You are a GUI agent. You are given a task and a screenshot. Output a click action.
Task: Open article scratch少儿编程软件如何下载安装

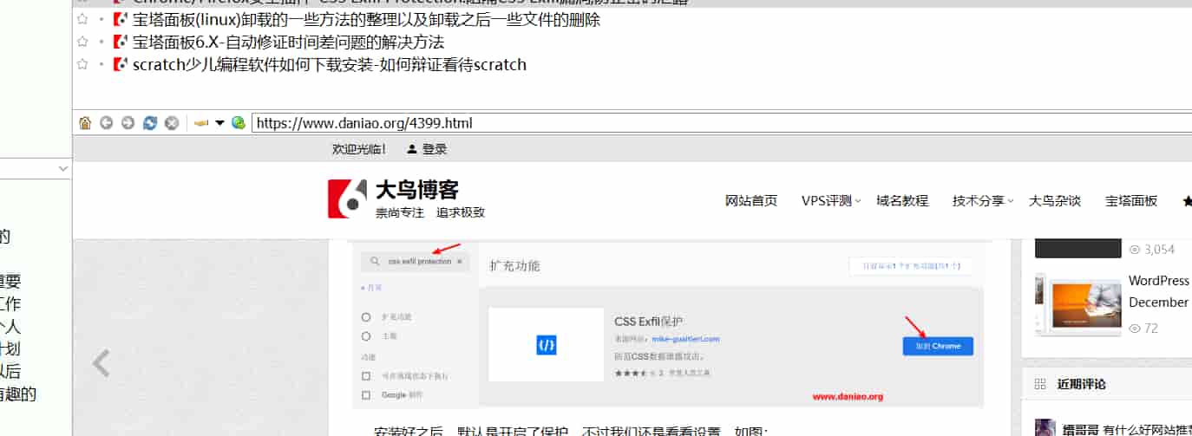tap(330, 64)
